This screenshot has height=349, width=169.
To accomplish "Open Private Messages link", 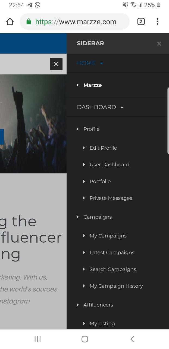I will point(111,198).
